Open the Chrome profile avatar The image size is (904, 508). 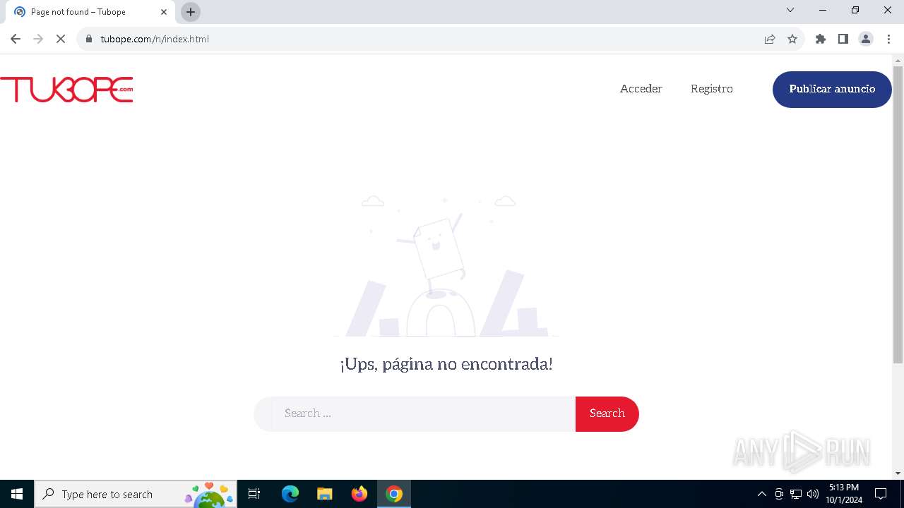point(866,39)
